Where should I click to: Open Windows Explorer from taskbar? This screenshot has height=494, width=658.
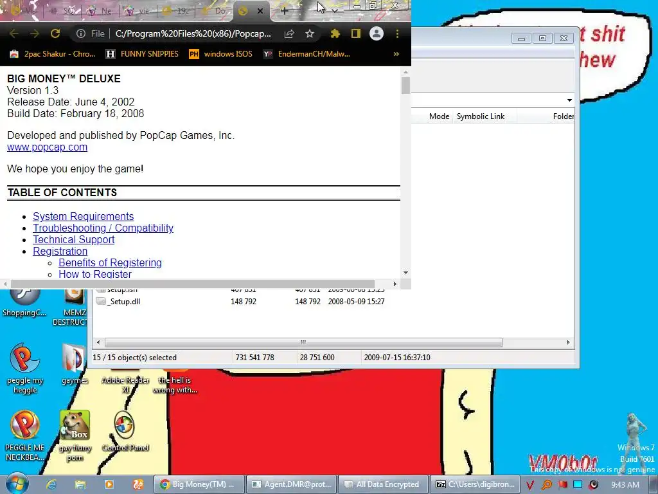point(80,484)
